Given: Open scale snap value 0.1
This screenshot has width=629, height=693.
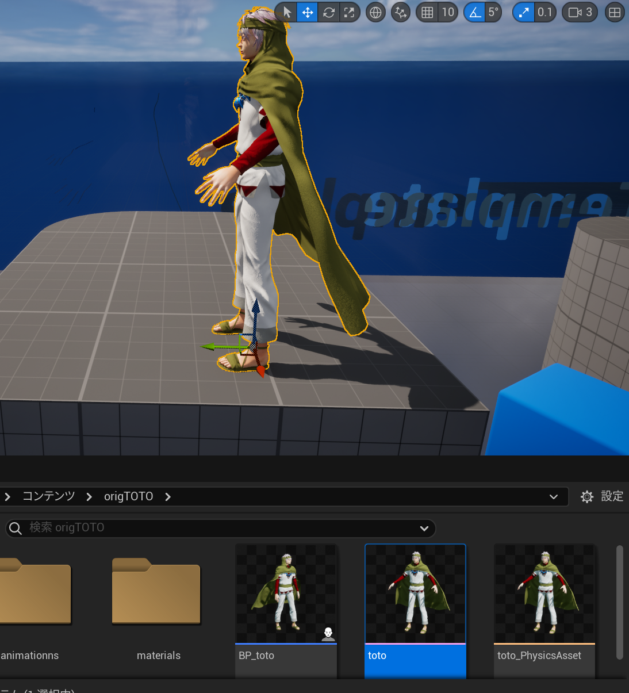Looking at the screenshot, I should coord(544,12).
